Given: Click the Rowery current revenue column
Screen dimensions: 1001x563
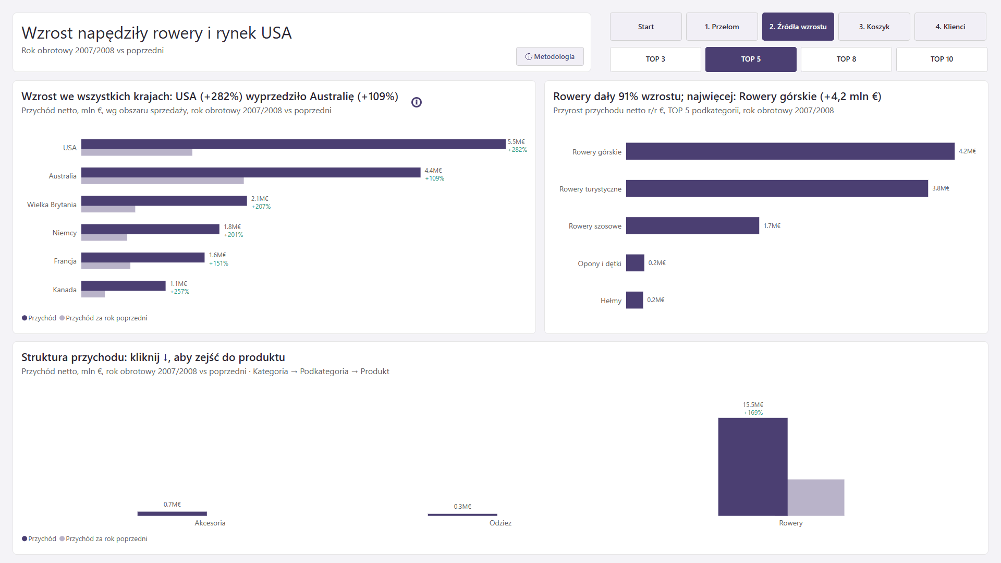Looking at the screenshot, I should point(753,467).
